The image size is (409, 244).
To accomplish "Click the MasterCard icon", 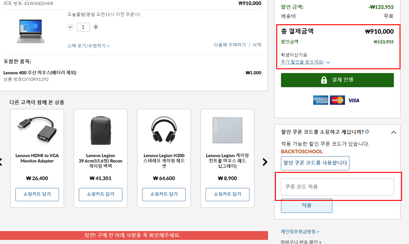I will point(337,100).
